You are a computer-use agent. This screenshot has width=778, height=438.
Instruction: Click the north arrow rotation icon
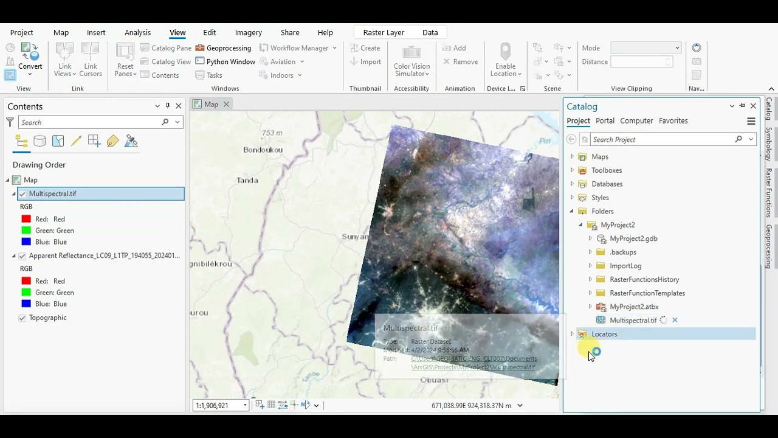coord(305,405)
